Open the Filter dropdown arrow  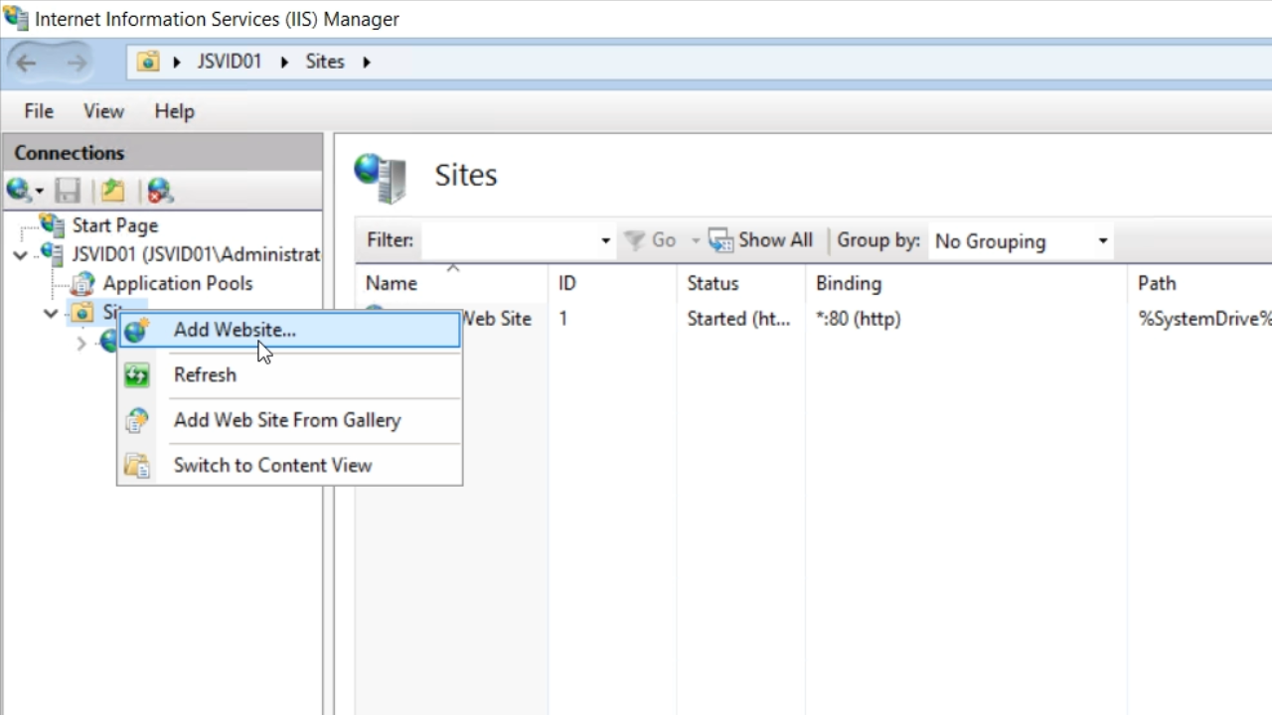(x=604, y=241)
